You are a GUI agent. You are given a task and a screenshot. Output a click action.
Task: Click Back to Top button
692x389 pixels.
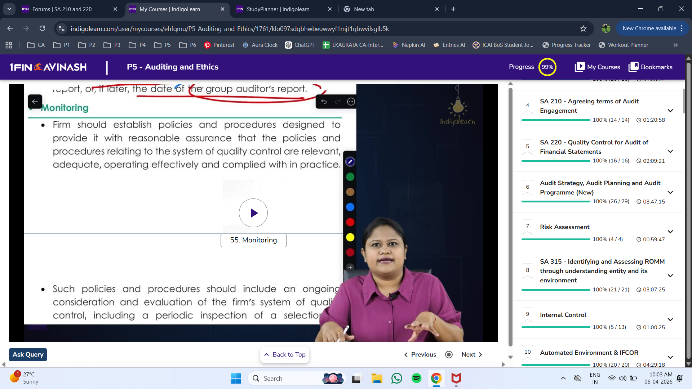click(285, 354)
